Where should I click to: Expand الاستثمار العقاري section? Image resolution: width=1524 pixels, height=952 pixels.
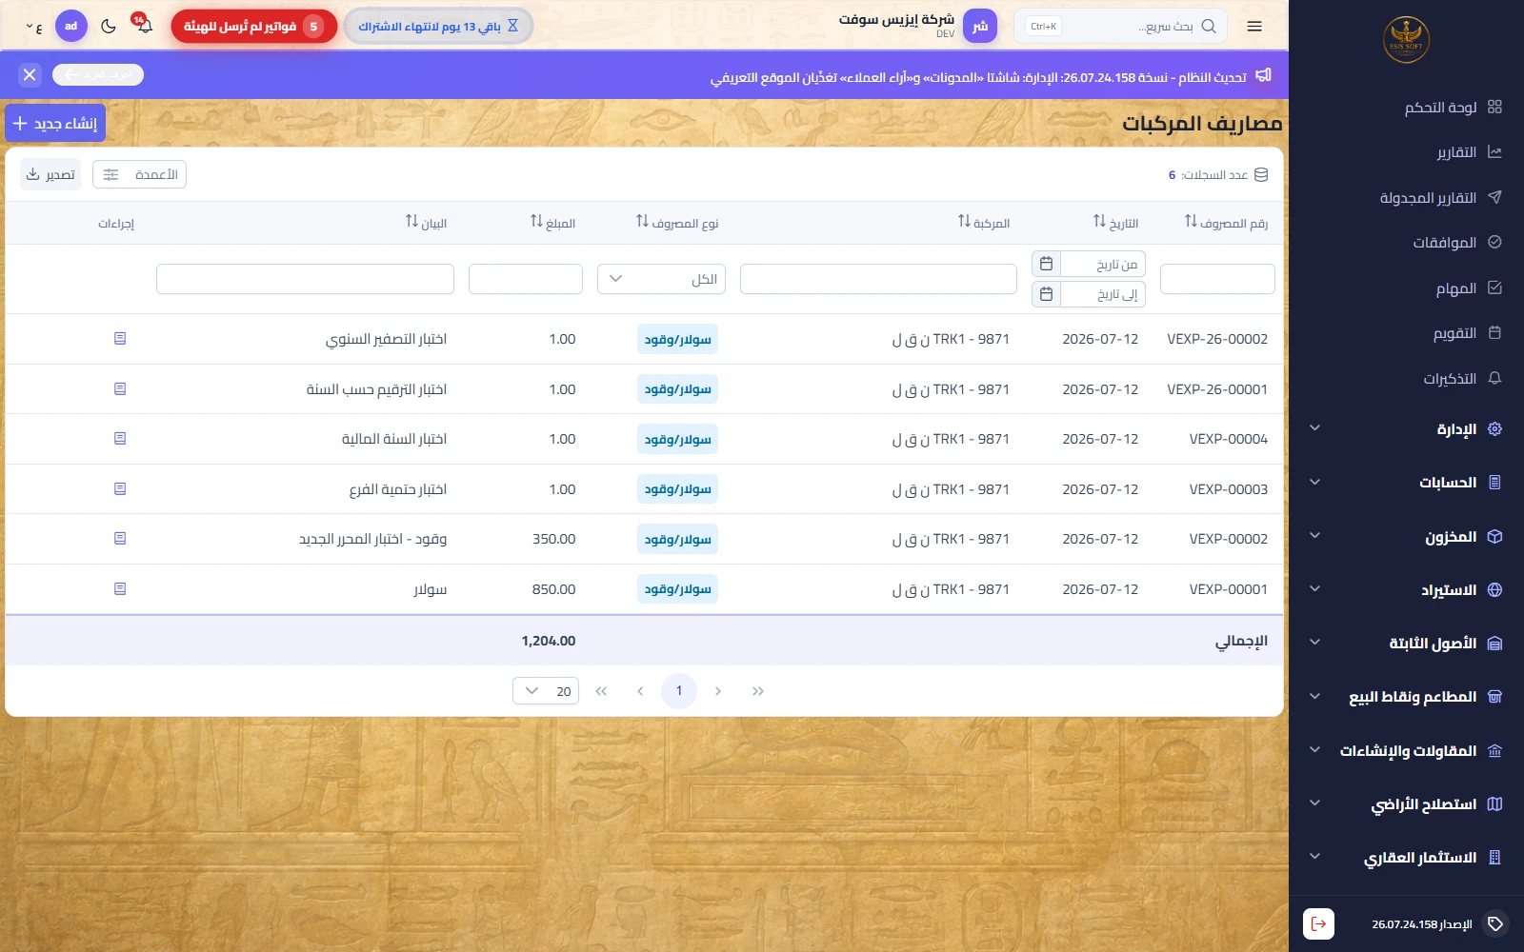1406,858
